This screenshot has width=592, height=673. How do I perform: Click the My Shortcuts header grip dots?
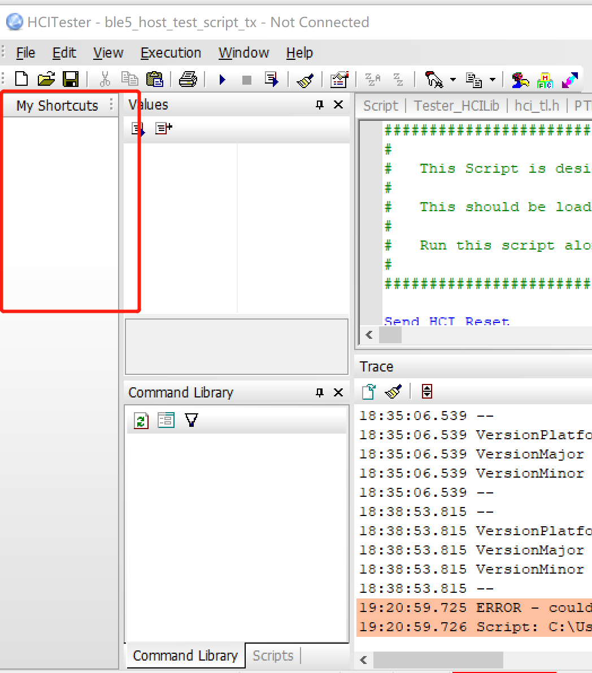click(x=111, y=104)
